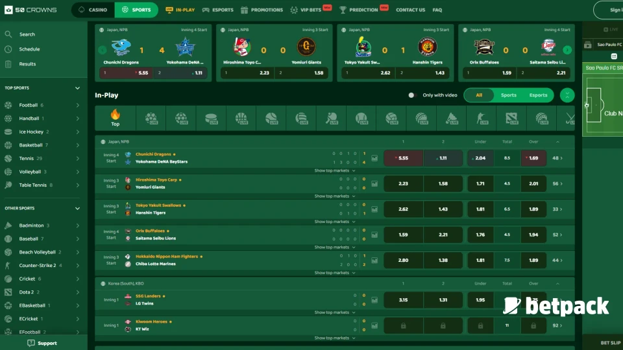Filter live events by badminton shuttlecock icon
This screenshot has width=623, height=350.
click(452, 118)
